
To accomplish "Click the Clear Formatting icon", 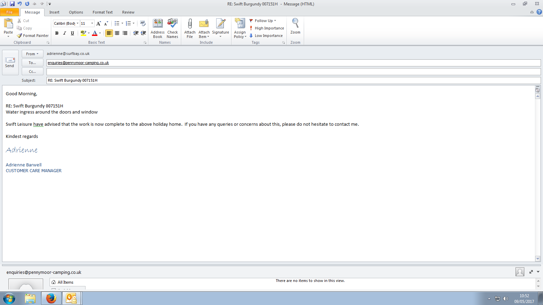I will click(x=143, y=23).
